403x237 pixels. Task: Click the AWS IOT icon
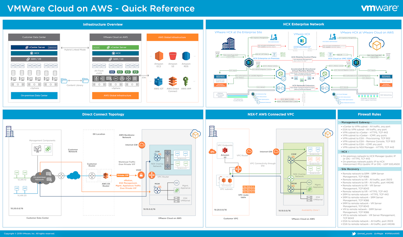[158, 82]
